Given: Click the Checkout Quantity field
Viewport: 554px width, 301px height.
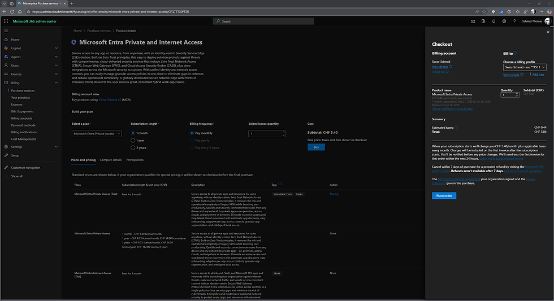Looking at the screenshot, I should click(510, 94).
